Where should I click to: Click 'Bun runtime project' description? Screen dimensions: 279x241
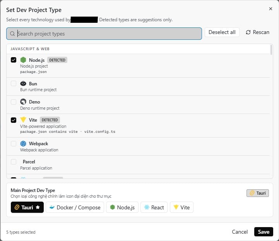pyautogui.click(x=38, y=90)
